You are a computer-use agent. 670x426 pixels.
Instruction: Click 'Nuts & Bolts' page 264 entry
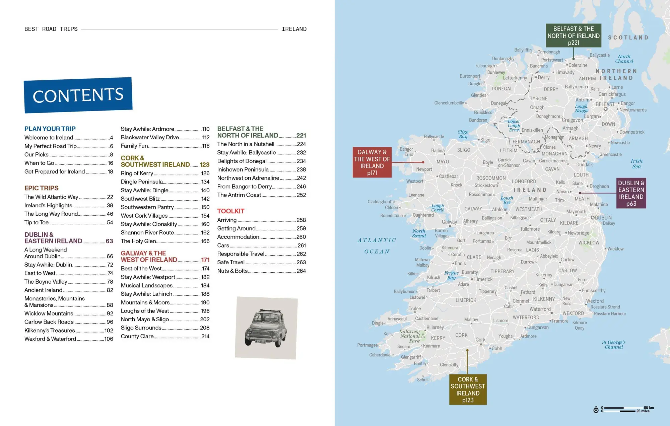pos(262,271)
